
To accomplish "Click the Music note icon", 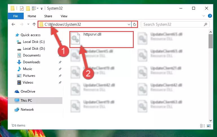I will (x=19, y=69).
